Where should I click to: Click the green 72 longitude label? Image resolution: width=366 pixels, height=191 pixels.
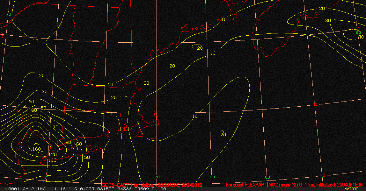[x=102, y=177]
